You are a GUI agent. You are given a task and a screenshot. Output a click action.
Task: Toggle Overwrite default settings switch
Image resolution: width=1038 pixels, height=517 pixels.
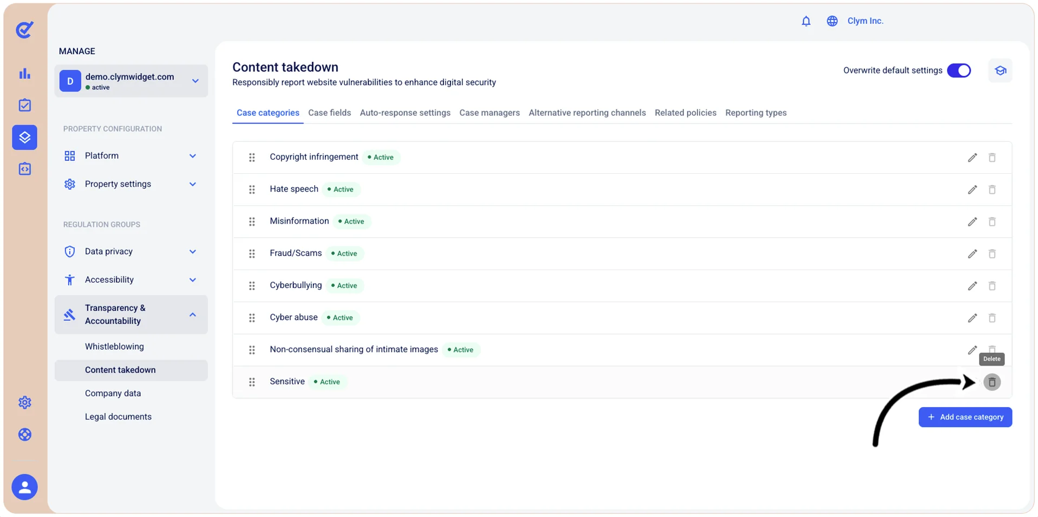coord(959,70)
